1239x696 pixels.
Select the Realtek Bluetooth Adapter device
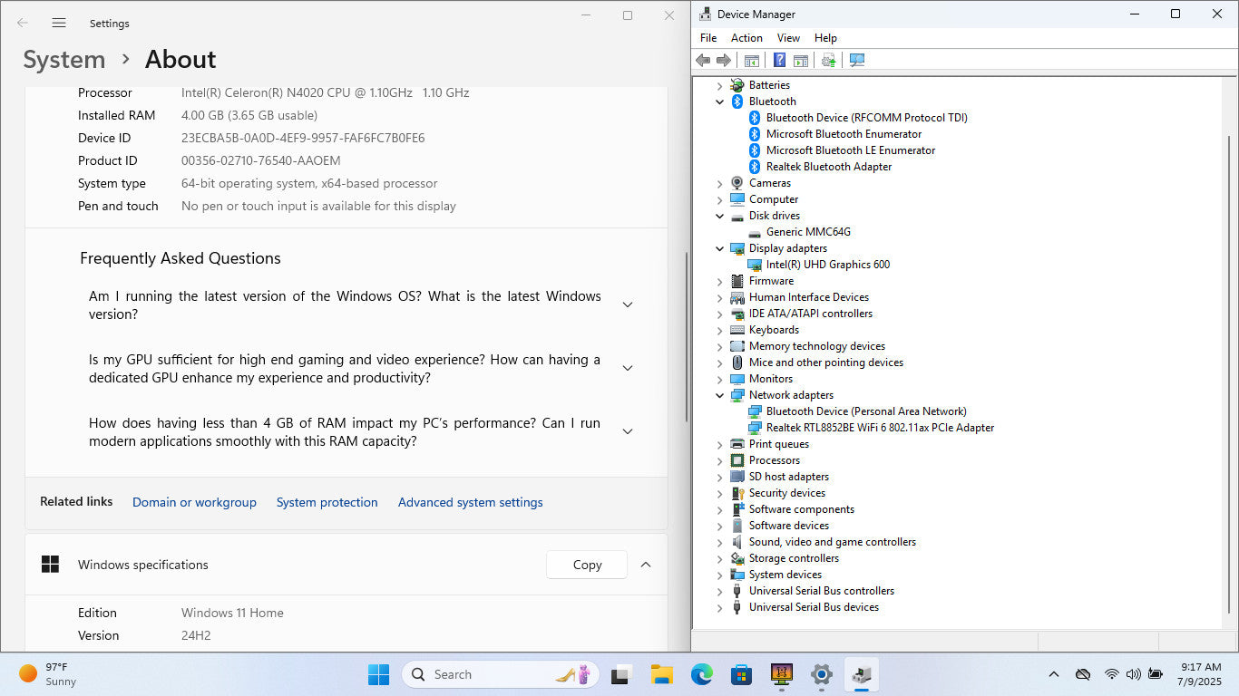(x=828, y=167)
